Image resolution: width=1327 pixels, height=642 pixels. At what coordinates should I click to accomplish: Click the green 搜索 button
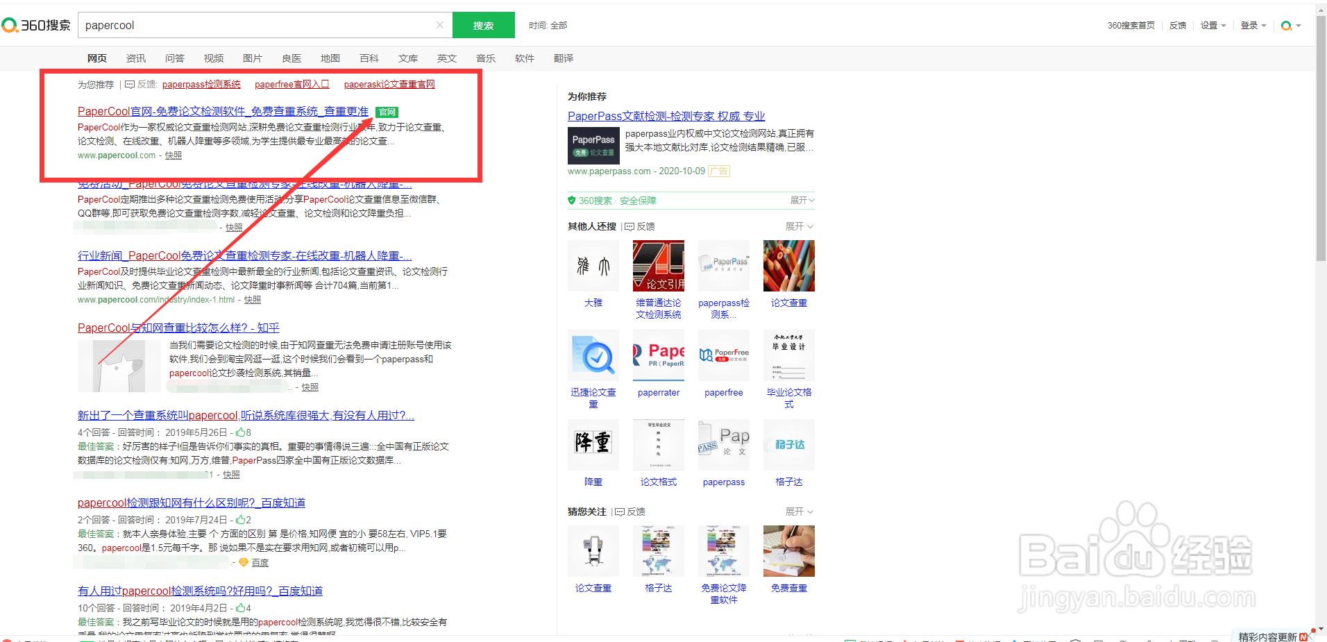point(483,25)
